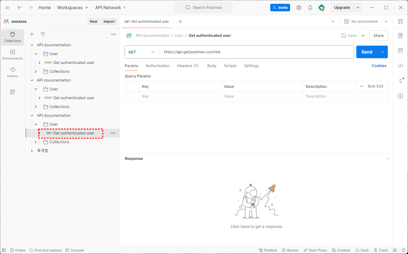
Task: Switch to the Headers (7) tab
Action: 188,66
